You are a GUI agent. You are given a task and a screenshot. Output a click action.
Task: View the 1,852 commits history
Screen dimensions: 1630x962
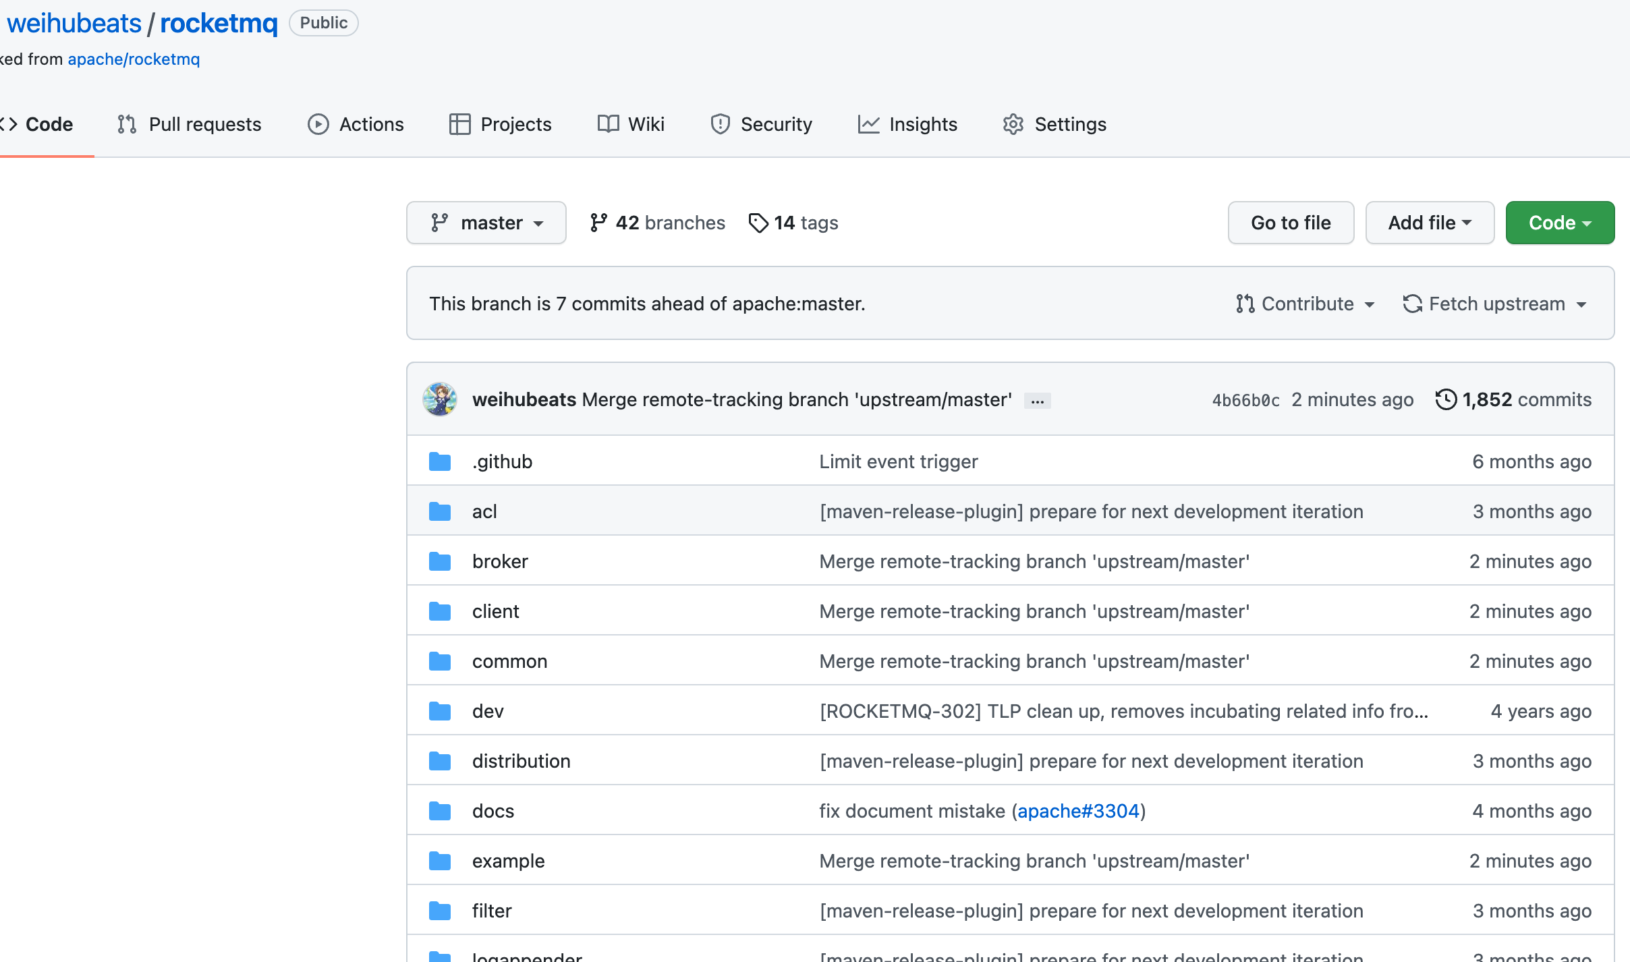[x=1513, y=399]
